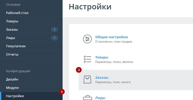This screenshot has height=100, width=193.
Task: Click the Конфигурация section heading
Action: tap(18, 71)
